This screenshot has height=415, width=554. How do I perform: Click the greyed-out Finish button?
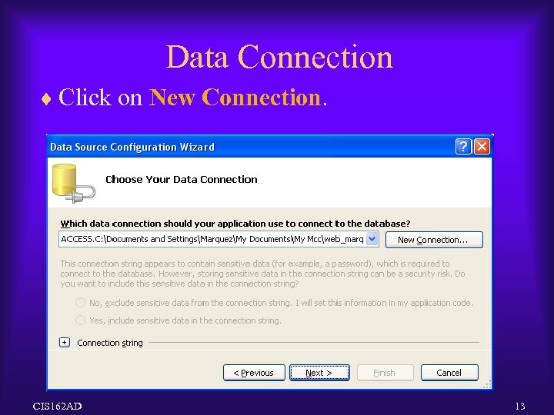click(x=385, y=373)
